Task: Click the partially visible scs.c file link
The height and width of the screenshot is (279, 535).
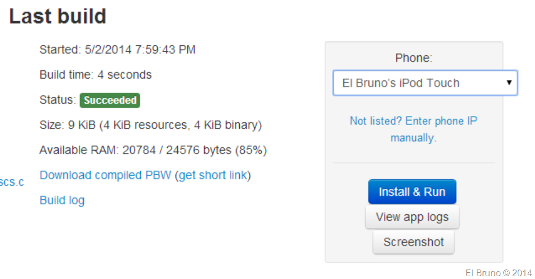Action: [12, 182]
